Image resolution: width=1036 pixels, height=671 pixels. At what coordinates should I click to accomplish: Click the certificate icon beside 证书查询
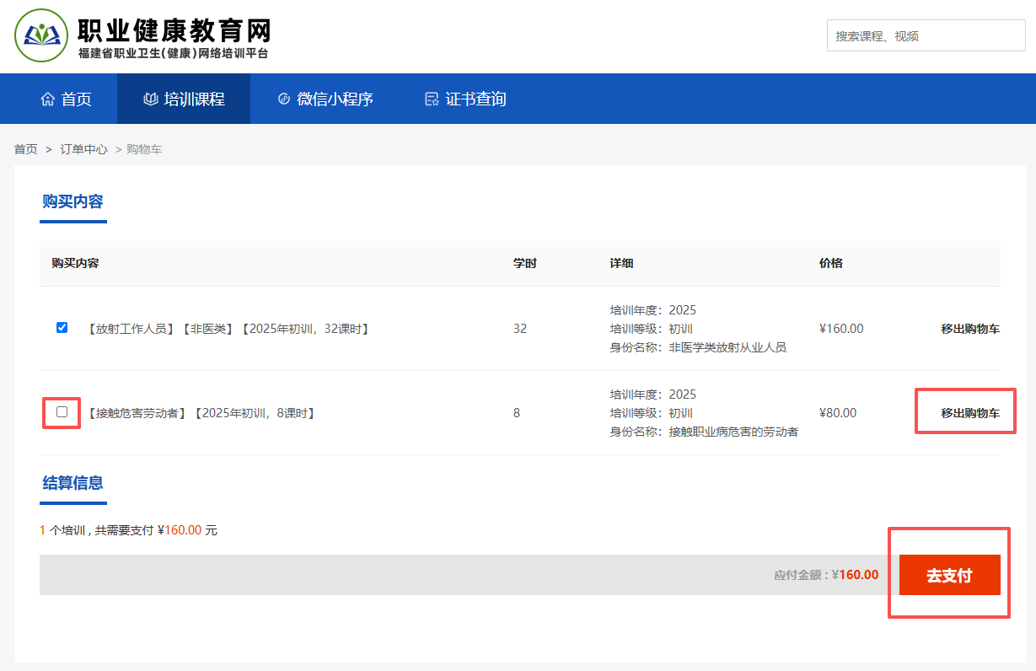point(432,99)
